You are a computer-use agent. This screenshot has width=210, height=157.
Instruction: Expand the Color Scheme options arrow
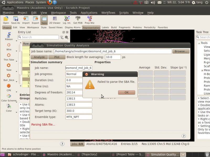click(x=17, y=102)
